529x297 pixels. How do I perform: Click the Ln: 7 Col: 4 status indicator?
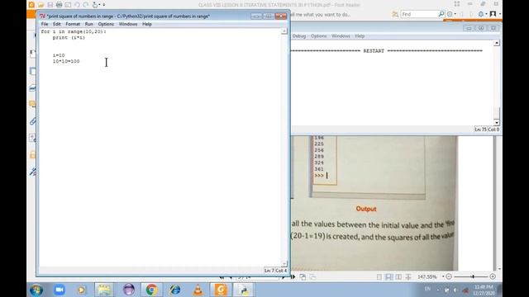click(x=275, y=271)
